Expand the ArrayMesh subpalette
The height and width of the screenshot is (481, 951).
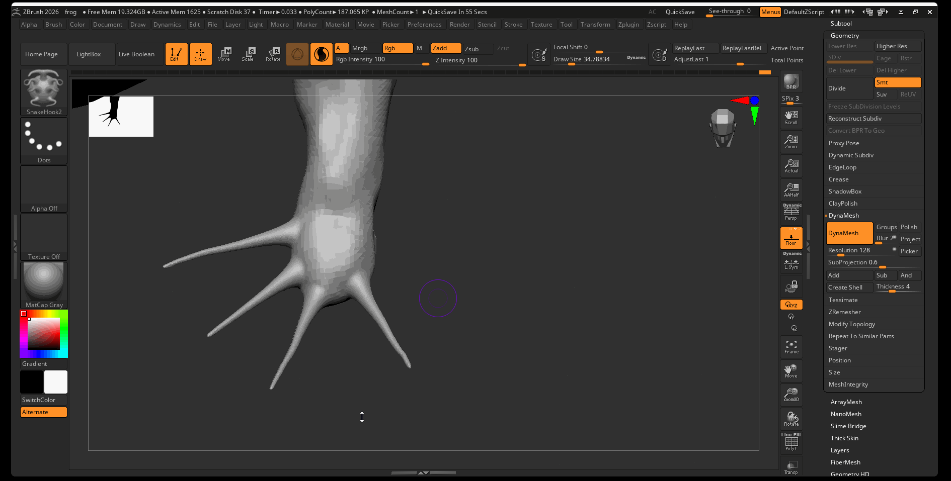pos(846,402)
